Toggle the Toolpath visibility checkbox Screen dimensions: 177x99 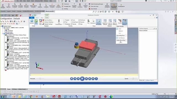coord(64,20)
